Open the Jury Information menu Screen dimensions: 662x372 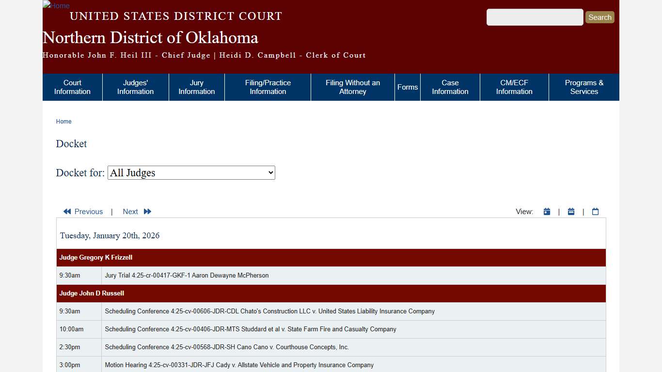196,87
